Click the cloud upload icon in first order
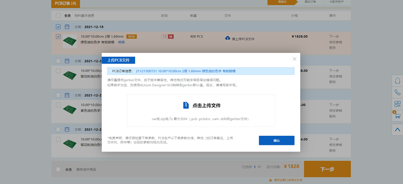Image resolution: width=403 pixels, height=184 pixels. pos(227,38)
